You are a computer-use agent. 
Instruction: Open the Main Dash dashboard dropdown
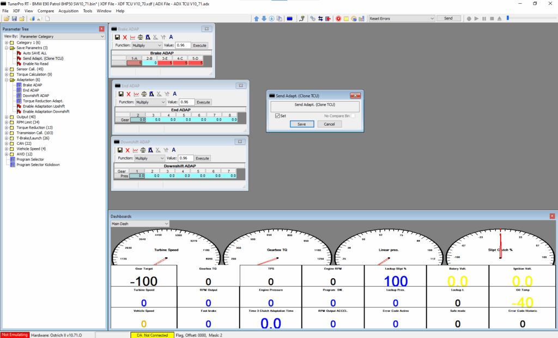(140, 224)
